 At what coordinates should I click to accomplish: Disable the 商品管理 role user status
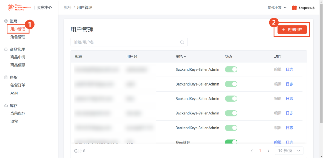pyautogui.click(x=231, y=142)
